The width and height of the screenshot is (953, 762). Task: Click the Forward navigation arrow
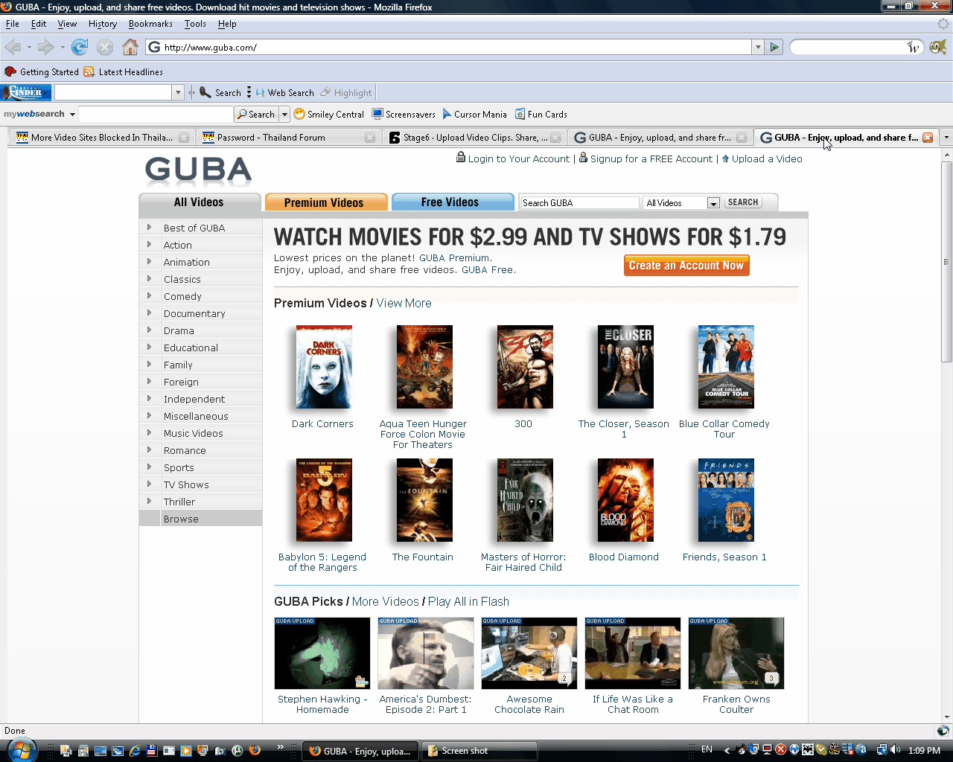tap(45, 47)
